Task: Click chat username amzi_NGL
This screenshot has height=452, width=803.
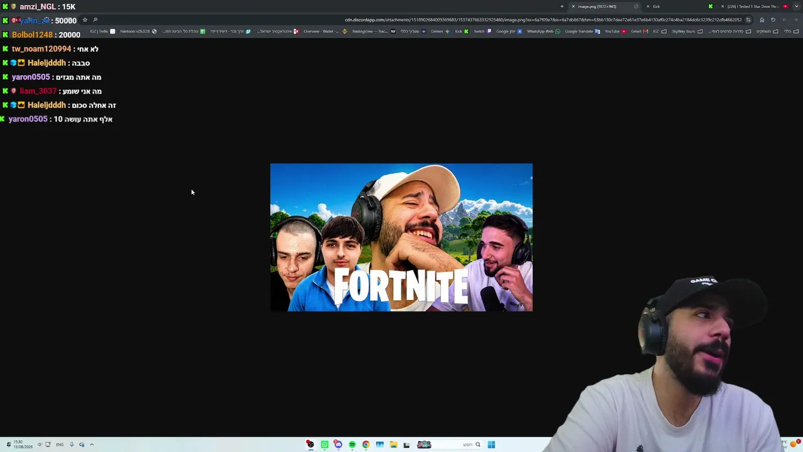Action: pyautogui.click(x=37, y=6)
